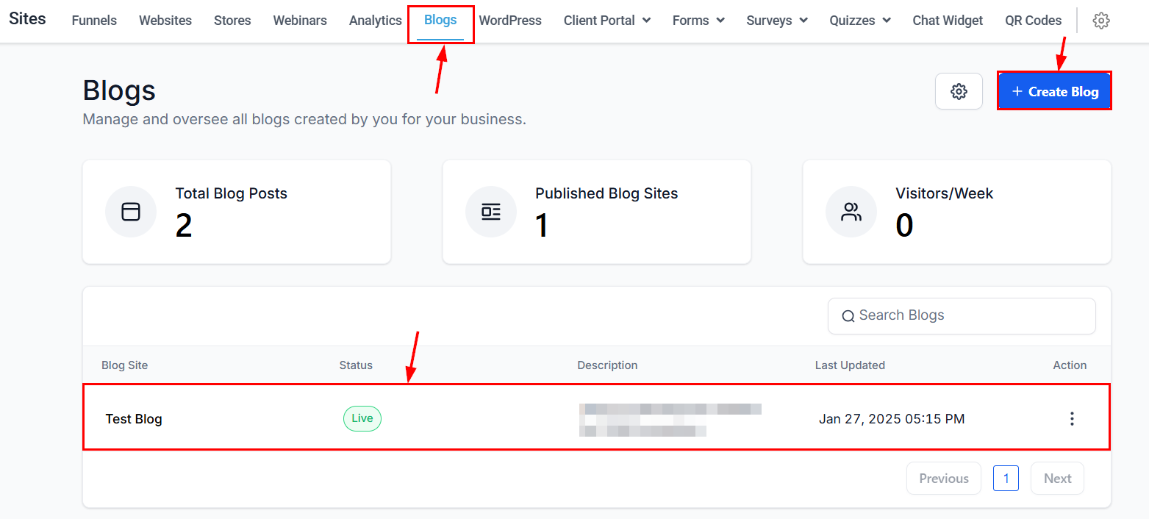Go to the Analytics tab
The width and height of the screenshot is (1149, 519).
(376, 21)
